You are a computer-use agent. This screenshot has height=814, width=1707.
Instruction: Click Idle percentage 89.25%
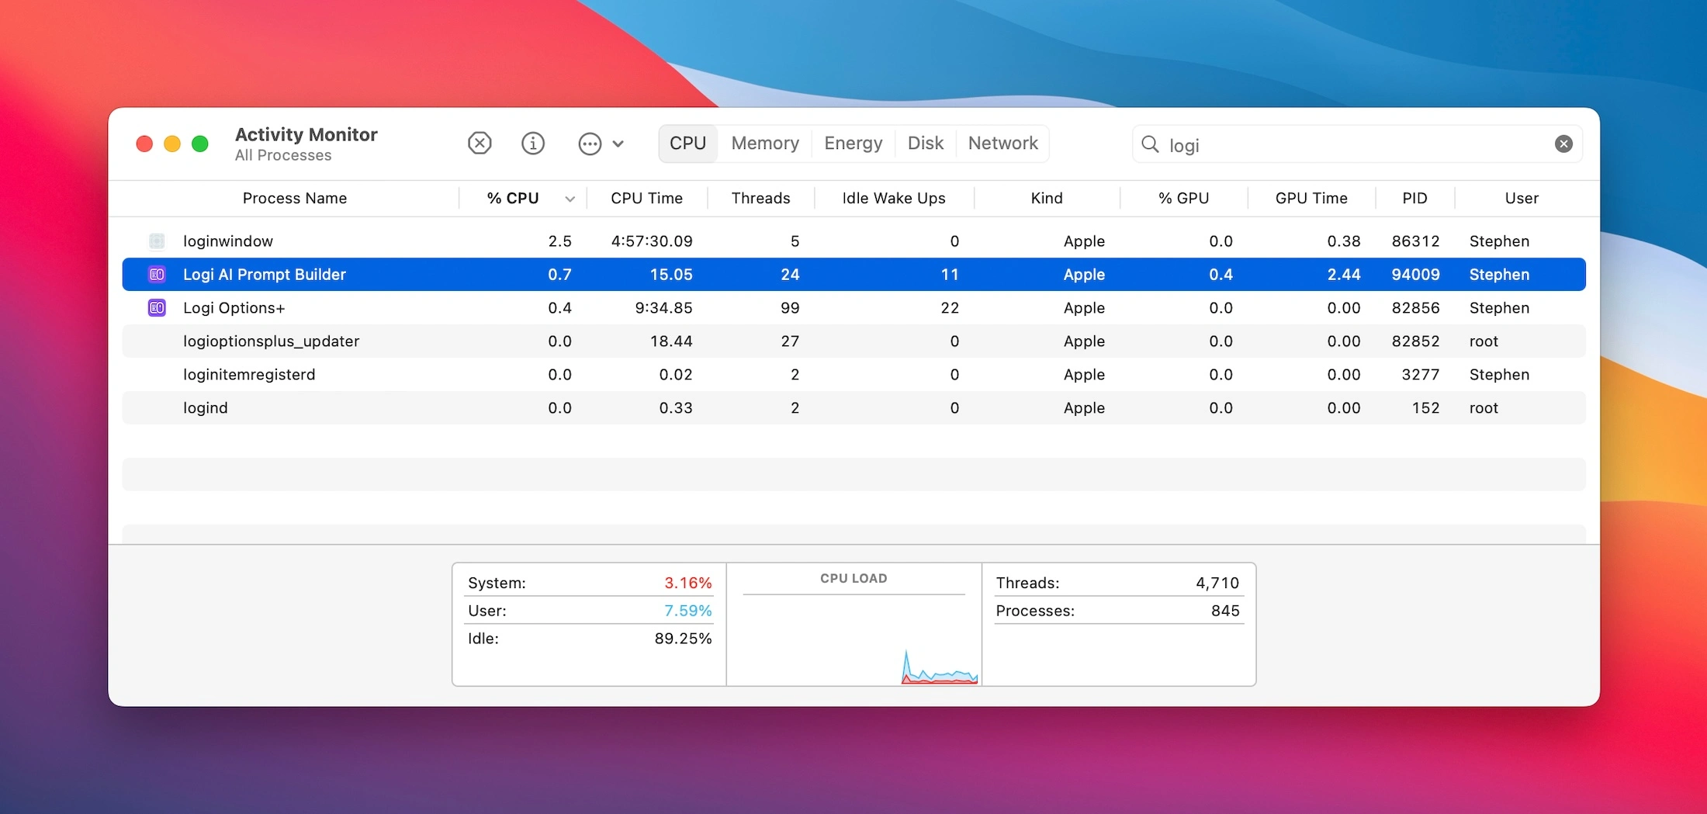[x=683, y=639]
